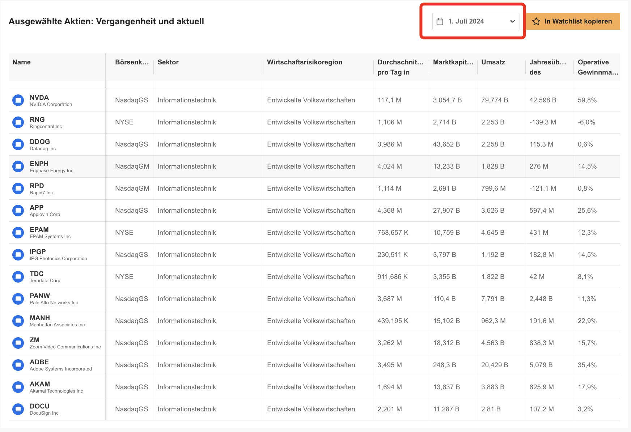Viewport: 631px width, 432px height.
Task: Click the PANW row stock icon
Action: [x=18, y=299]
